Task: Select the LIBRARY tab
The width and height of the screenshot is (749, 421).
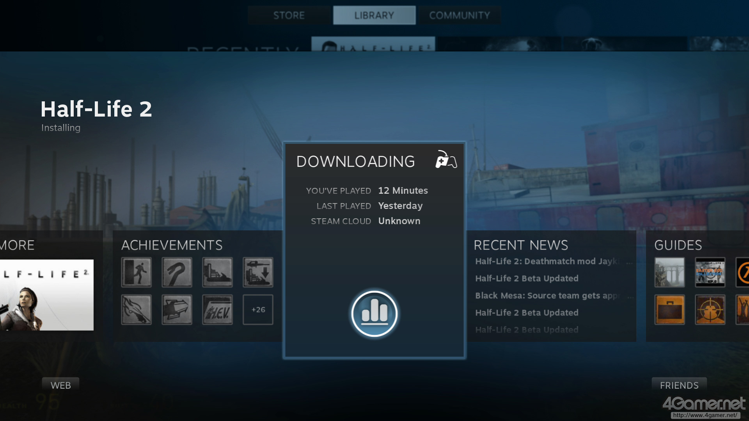Action: (x=374, y=15)
